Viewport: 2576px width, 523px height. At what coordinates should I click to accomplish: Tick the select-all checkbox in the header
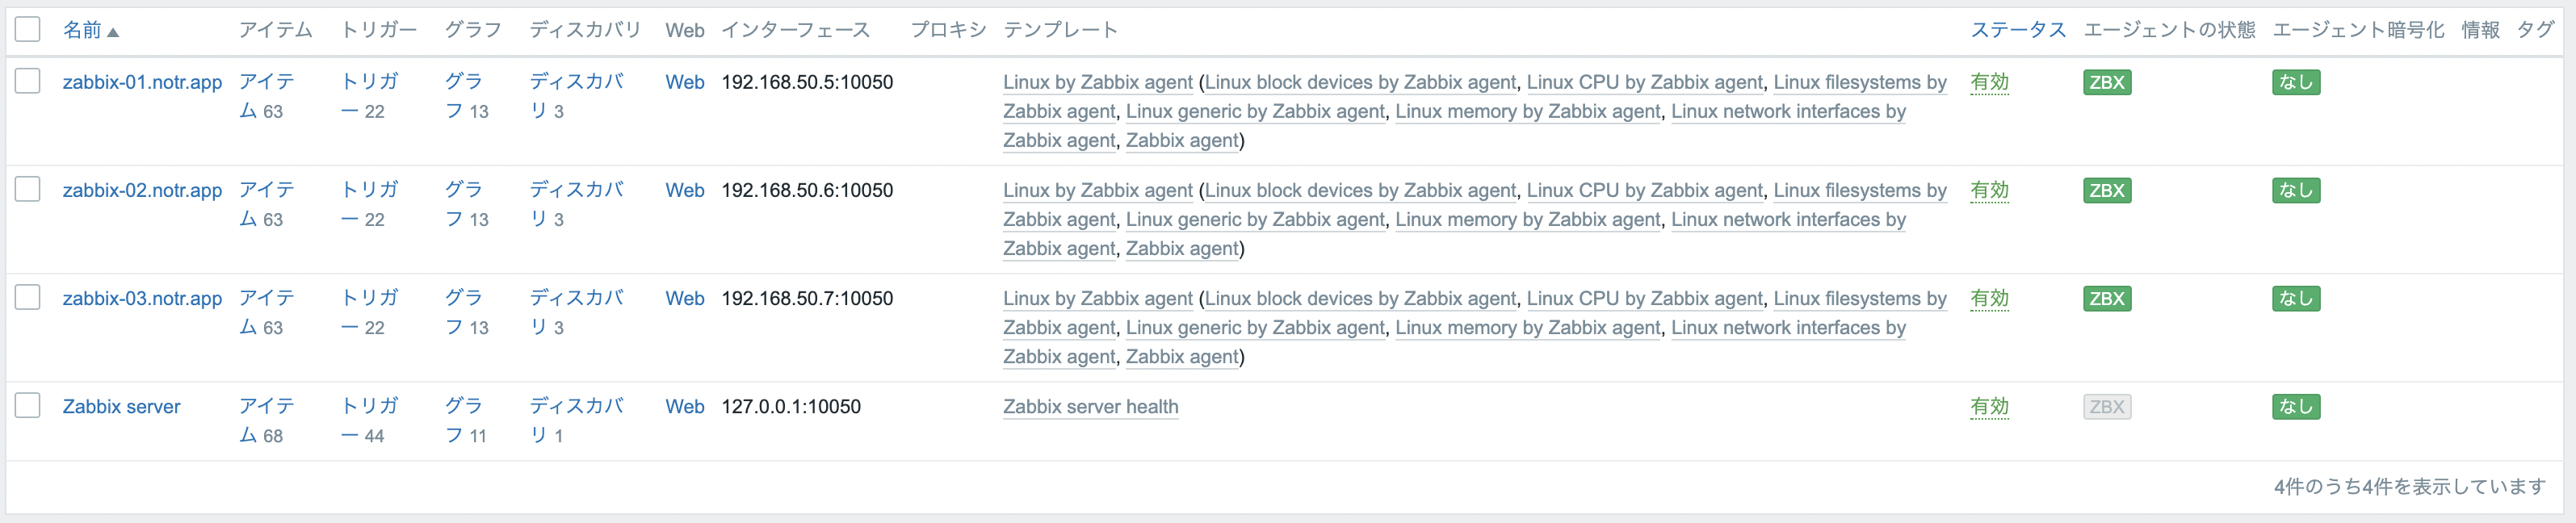click(x=28, y=29)
